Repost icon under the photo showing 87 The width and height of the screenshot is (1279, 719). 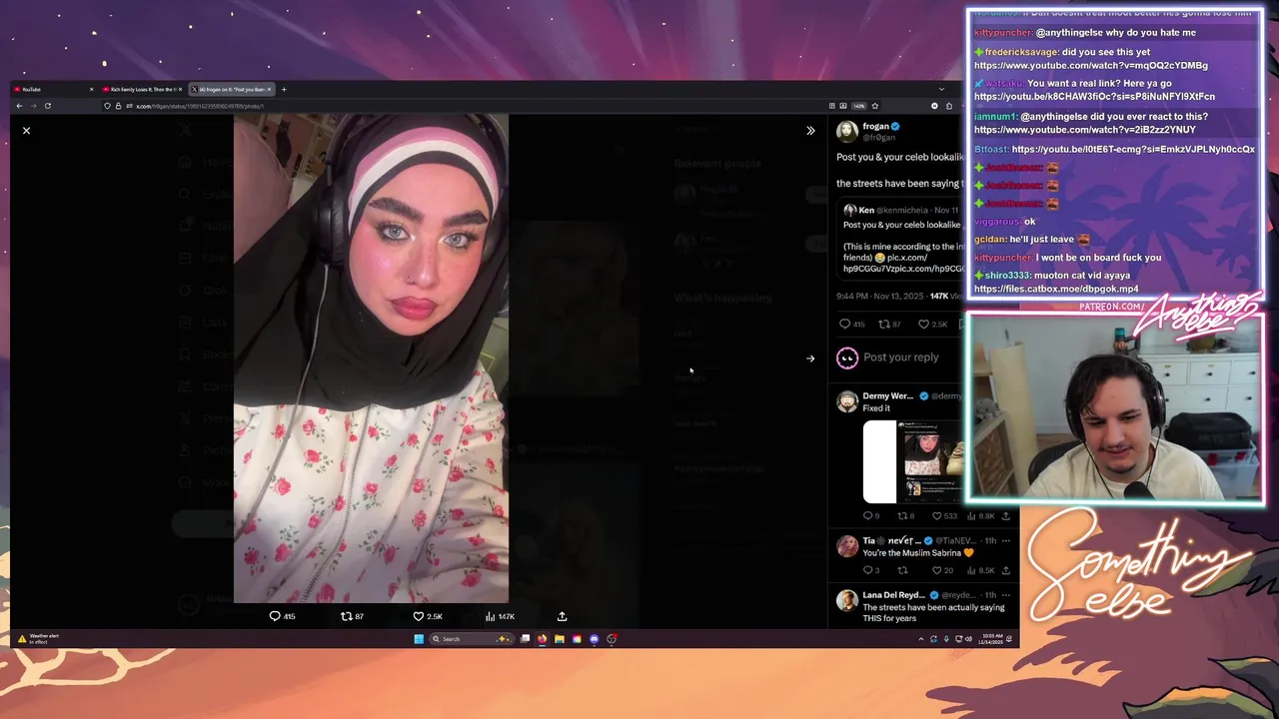347,616
